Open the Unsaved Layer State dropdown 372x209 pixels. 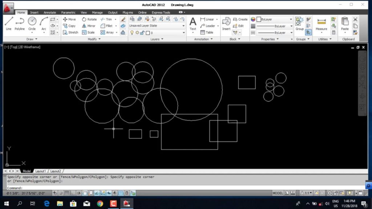click(x=157, y=26)
